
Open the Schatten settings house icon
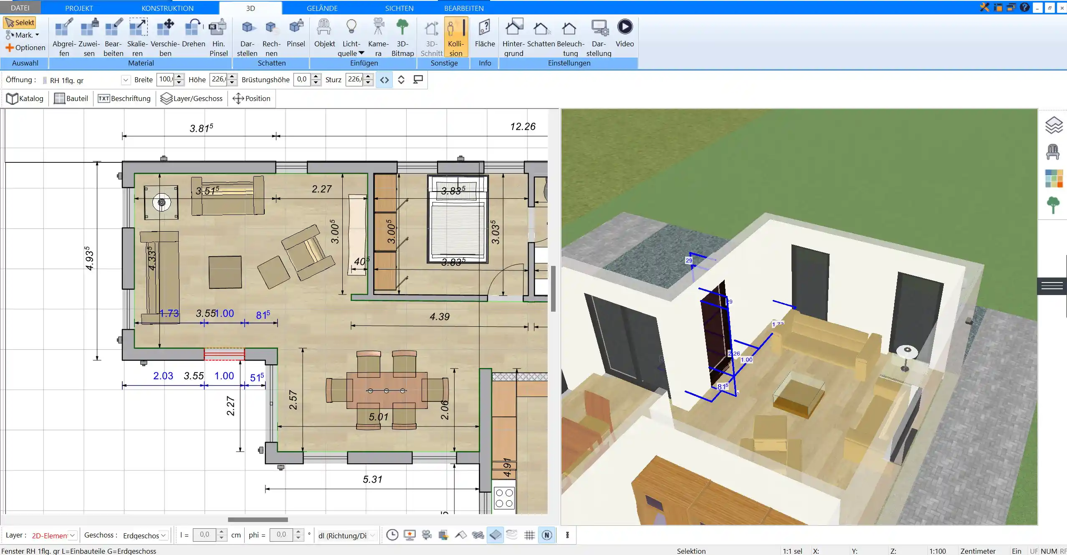click(541, 33)
